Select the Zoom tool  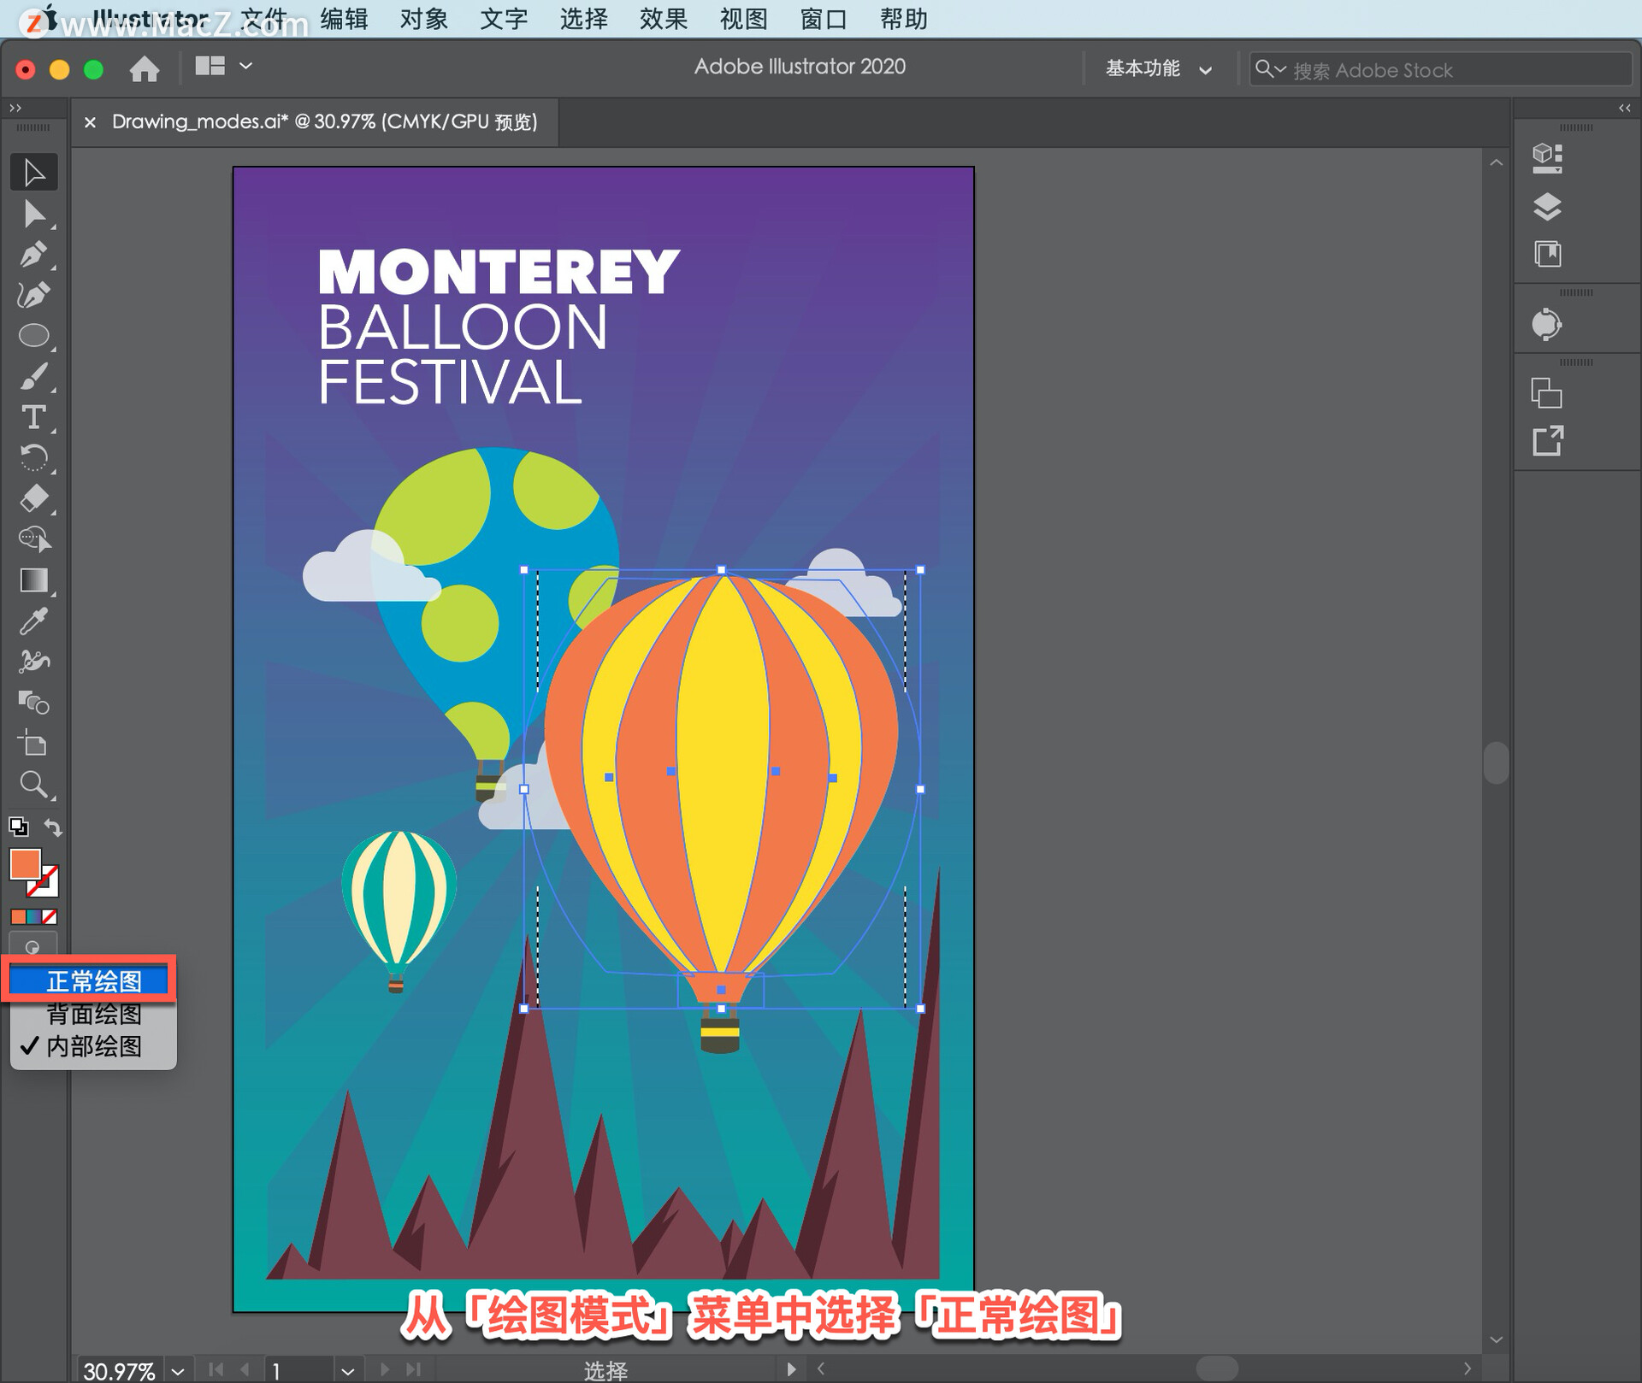tap(32, 784)
